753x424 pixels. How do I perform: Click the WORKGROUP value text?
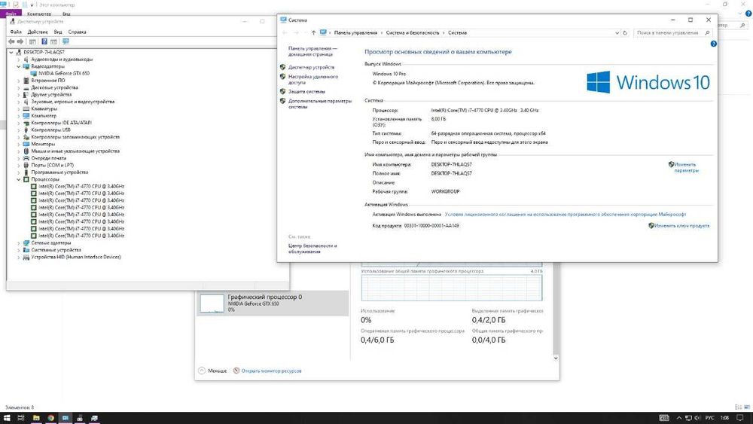point(445,191)
